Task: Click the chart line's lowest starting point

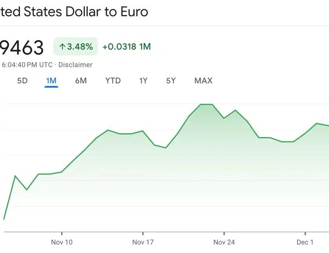Action: [x=4, y=220]
